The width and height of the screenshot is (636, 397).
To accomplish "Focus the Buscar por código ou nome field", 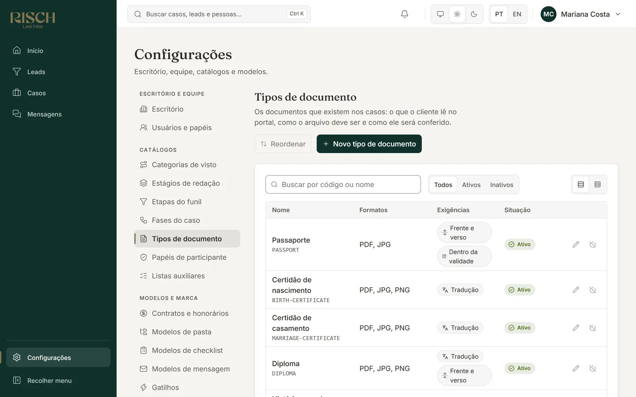I will coord(343,184).
